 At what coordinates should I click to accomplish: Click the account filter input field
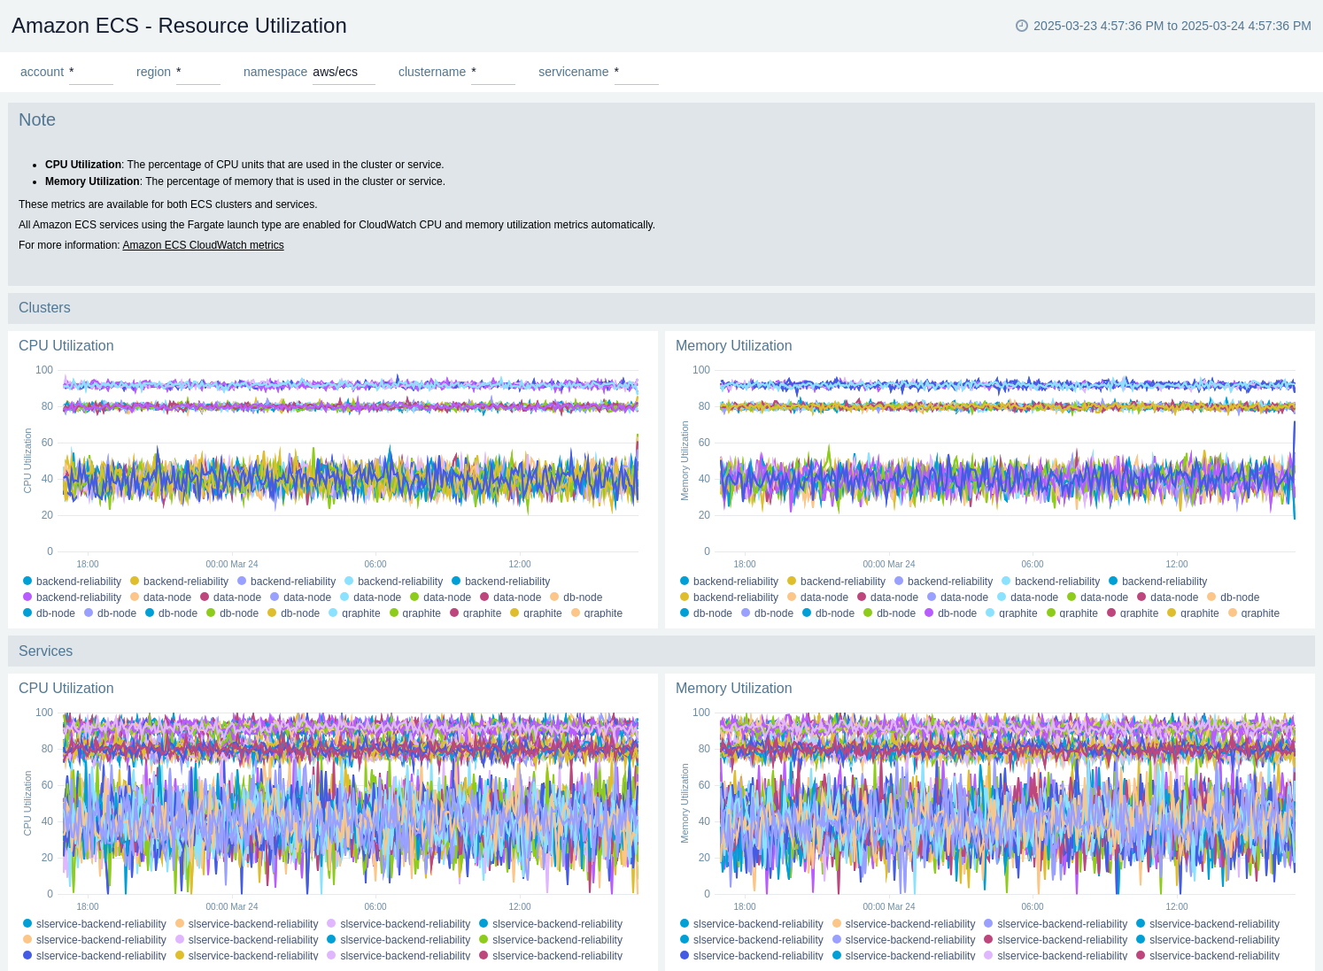point(91,73)
